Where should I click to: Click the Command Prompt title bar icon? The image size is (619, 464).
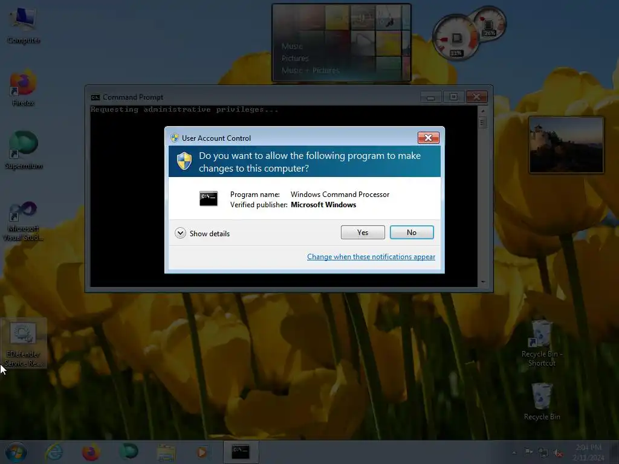(x=95, y=97)
